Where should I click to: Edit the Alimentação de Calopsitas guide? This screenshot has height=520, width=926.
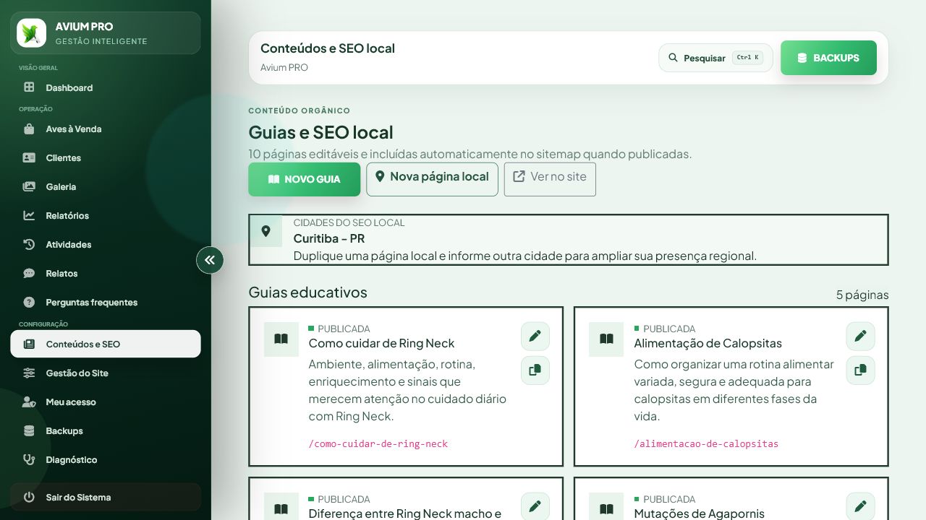click(x=861, y=337)
